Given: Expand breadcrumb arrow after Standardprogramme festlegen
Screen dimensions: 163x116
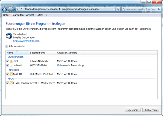Looking at the screenshot, I should click(60, 9).
